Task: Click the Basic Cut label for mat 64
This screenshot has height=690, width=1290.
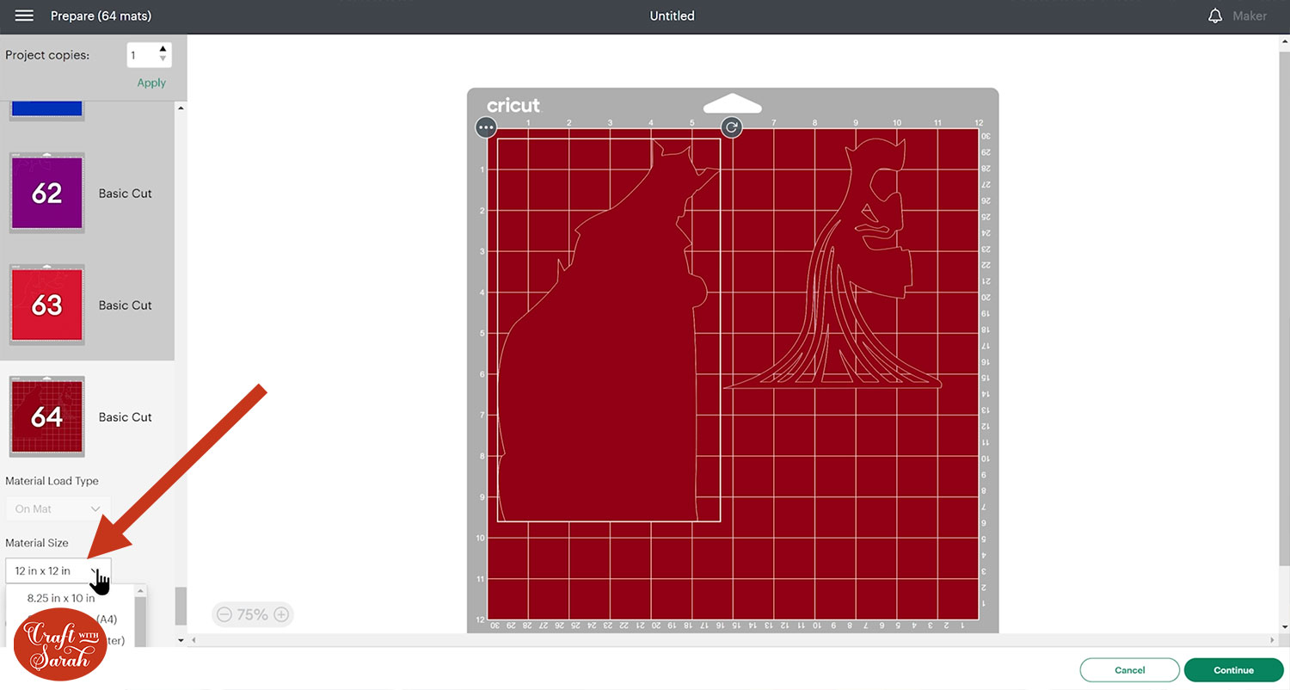Action: coord(125,417)
